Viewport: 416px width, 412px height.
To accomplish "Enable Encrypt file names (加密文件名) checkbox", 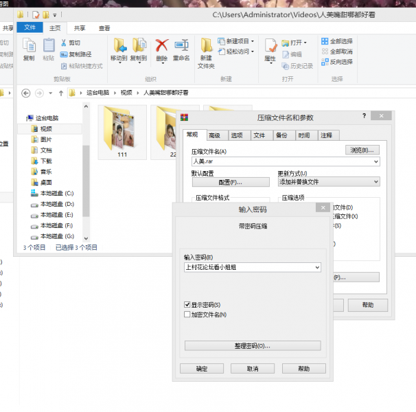I will pyautogui.click(x=187, y=314).
